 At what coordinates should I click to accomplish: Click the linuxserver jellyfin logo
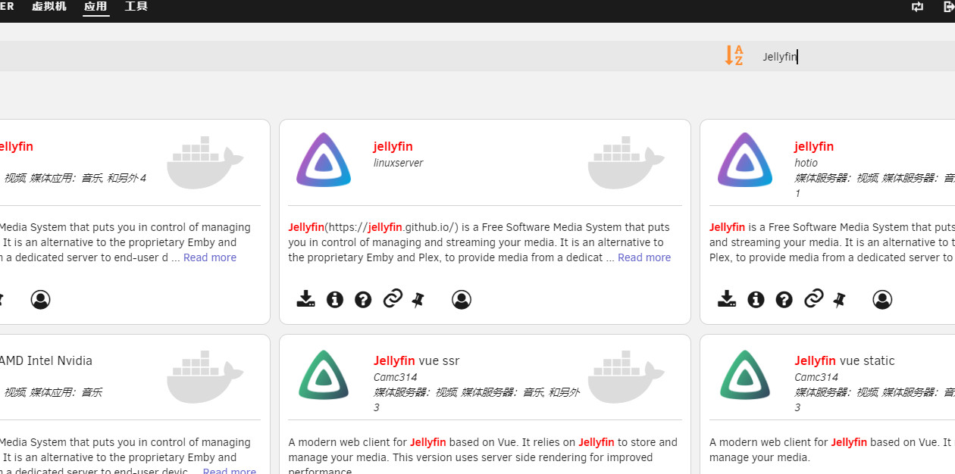tap(324, 160)
